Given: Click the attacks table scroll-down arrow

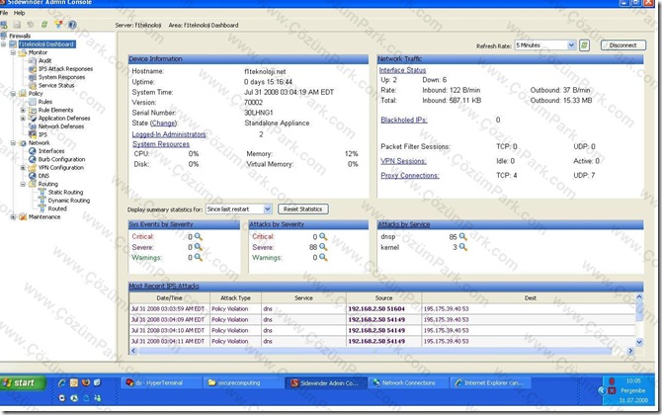Looking at the screenshot, I should click(639, 342).
